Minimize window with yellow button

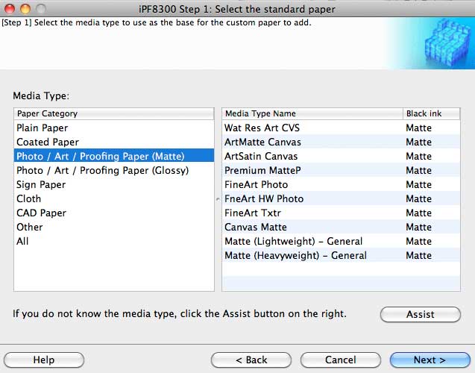point(25,9)
